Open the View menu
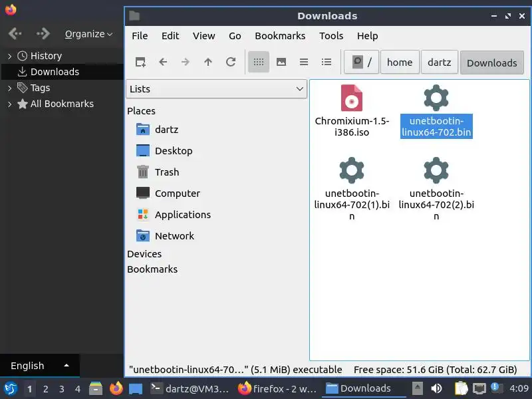Image resolution: width=532 pixels, height=399 pixels. point(204,36)
